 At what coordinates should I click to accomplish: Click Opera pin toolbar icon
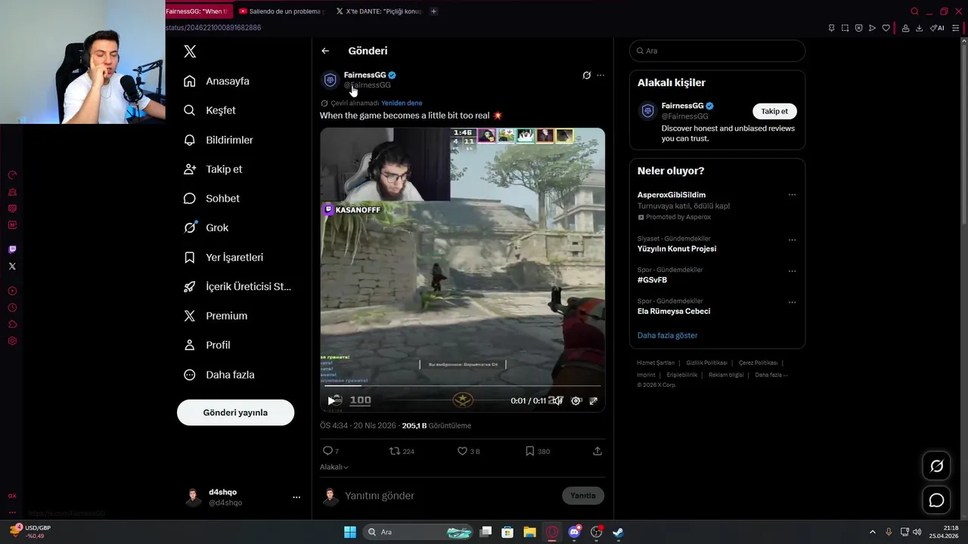click(x=831, y=28)
